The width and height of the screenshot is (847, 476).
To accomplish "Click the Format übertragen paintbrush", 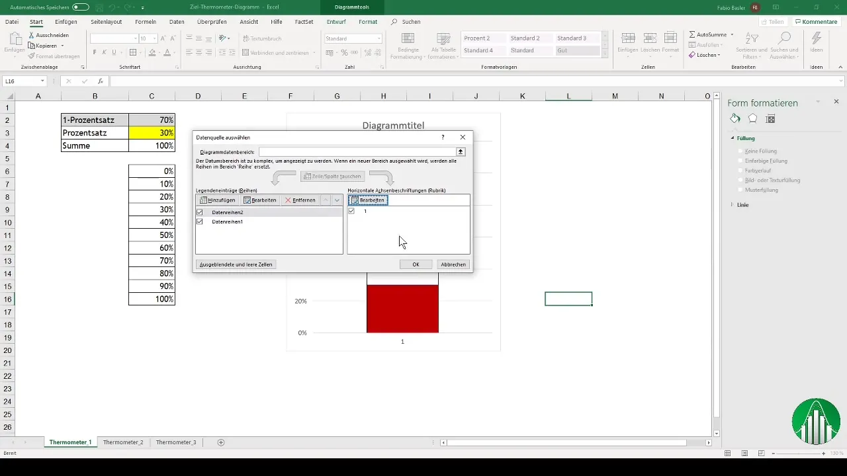I will pyautogui.click(x=31, y=56).
